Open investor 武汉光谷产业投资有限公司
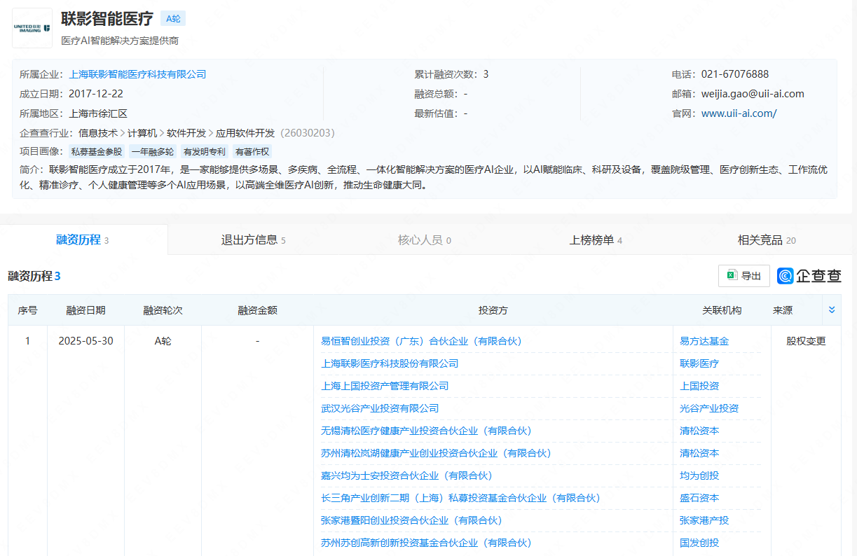This screenshot has width=857, height=556. (x=380, y=408)
